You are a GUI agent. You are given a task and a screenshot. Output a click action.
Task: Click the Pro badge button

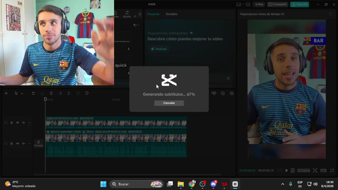[259, 4]
